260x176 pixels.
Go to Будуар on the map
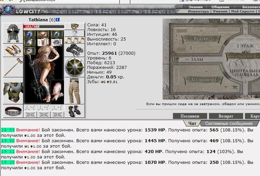click(x=201, y=39)
